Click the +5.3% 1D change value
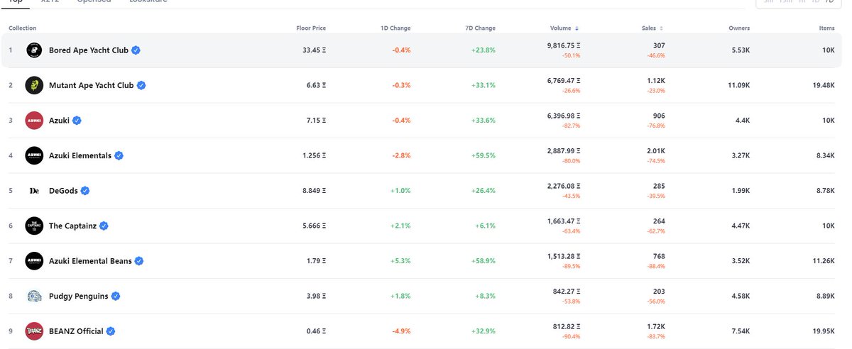 tap(400, 261)
